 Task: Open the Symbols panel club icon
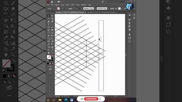pyautogui.click(x=130, y=30)
